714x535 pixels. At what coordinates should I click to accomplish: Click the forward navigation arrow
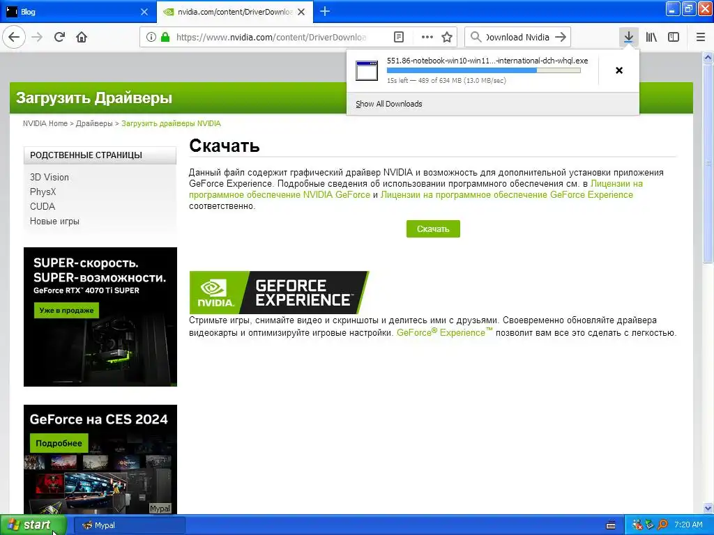click(x=37, y=37)
